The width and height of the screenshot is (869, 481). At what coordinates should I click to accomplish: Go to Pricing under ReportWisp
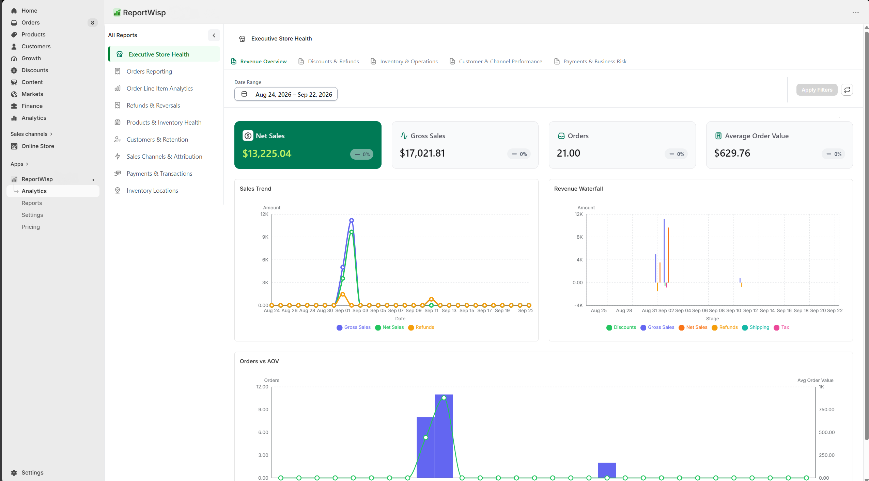coord(31,227)
